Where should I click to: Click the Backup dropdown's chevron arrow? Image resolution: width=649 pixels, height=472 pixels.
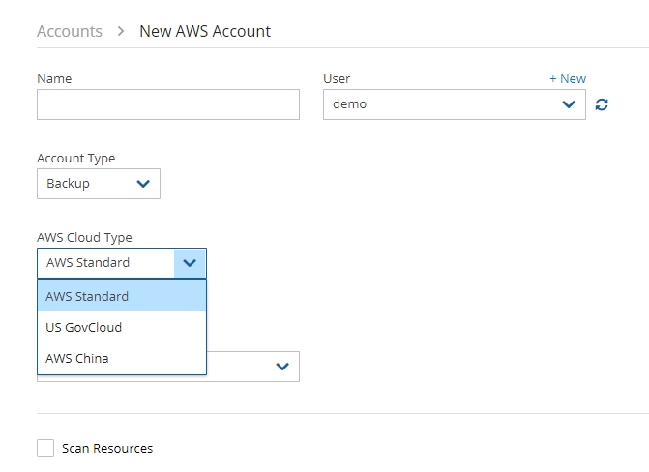pos(143,184)
